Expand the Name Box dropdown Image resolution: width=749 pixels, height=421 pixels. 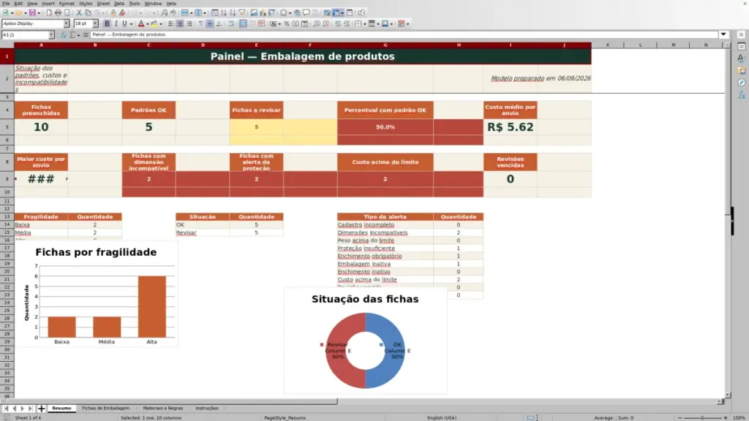tap(52, 35)
